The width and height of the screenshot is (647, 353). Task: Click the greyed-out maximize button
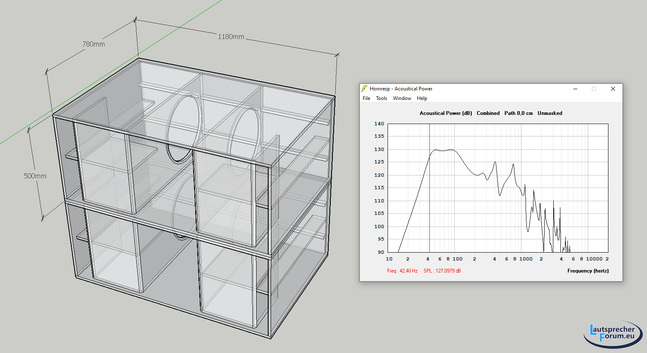coord(594,89)
